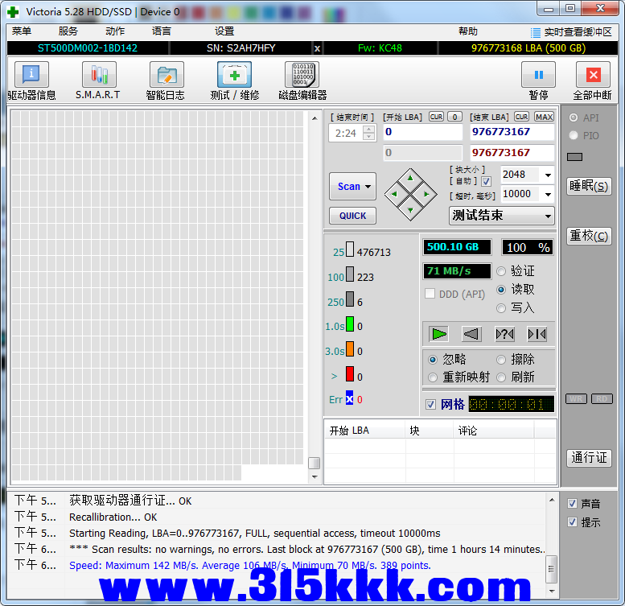
Task: Click the Pause (暂停) toolbar icon
Action: pyautogui.click(x=538, y=75)
